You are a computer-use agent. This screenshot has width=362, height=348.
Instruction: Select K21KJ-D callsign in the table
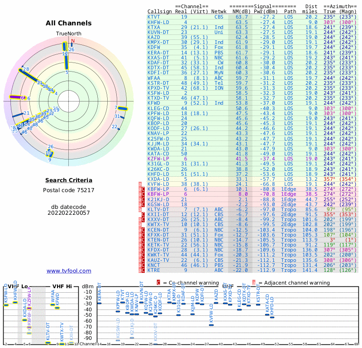(x=158, y=199)
